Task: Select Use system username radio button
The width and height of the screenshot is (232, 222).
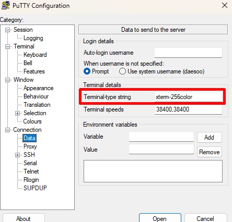Action: [x=122, y=71]
